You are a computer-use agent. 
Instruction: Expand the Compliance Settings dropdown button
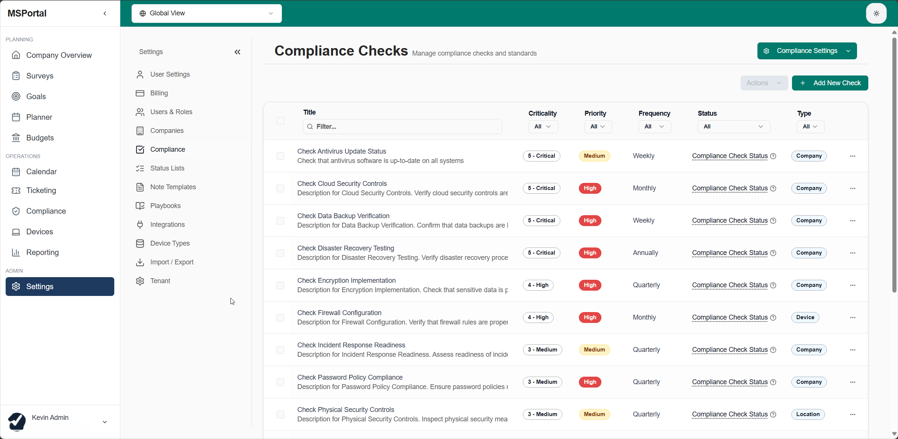pyautogui.click(x=807, y=51)
